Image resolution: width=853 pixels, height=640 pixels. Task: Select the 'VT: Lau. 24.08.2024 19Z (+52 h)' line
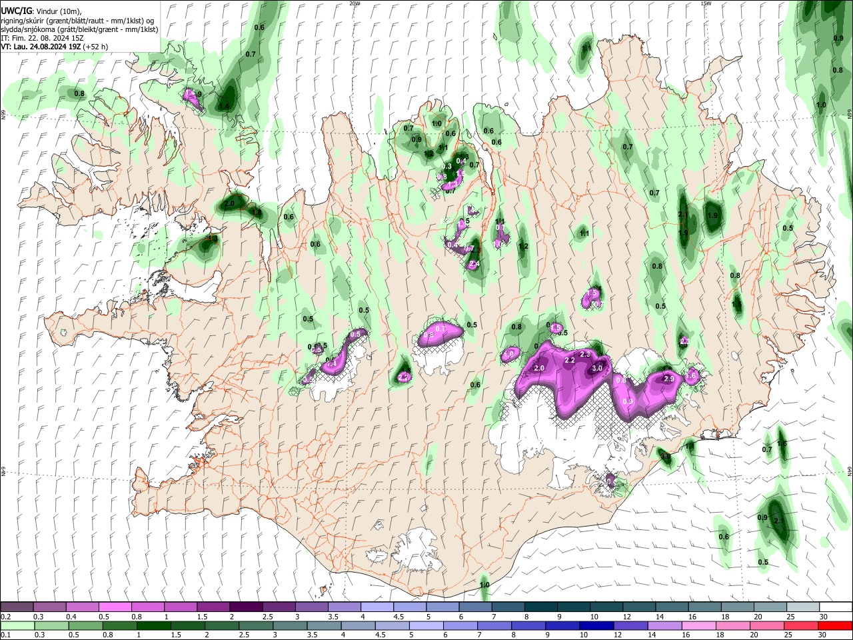click(54, 47)
